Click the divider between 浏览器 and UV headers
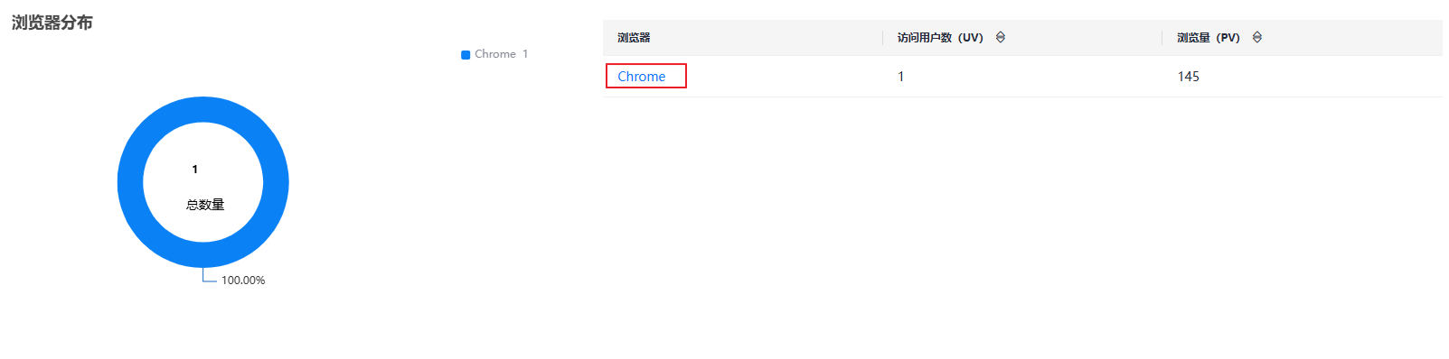This screenshot has height=359, width=1449. tap(882, 38)
